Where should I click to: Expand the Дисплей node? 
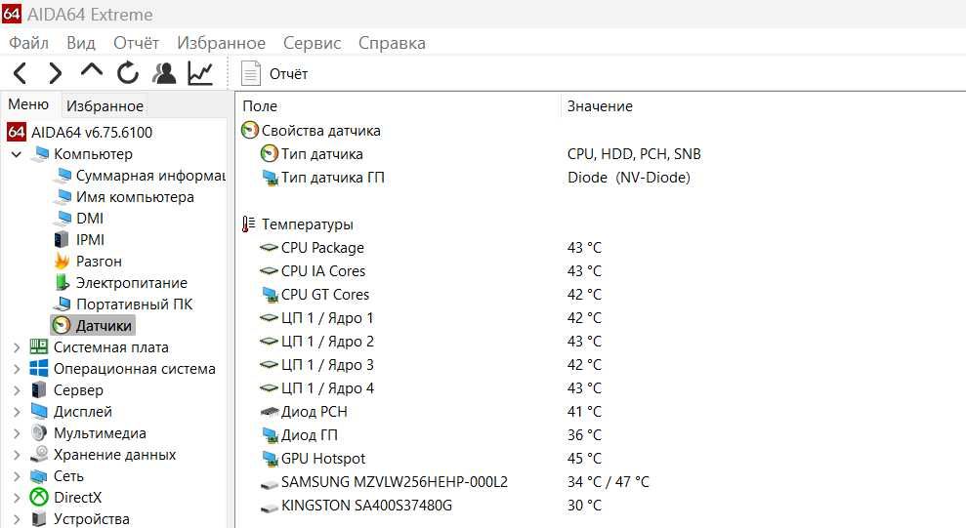click(x=17, y=412)
